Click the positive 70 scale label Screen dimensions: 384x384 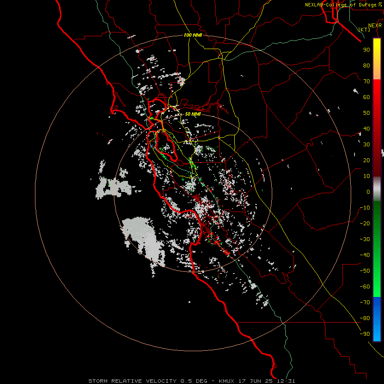[367, 81]
